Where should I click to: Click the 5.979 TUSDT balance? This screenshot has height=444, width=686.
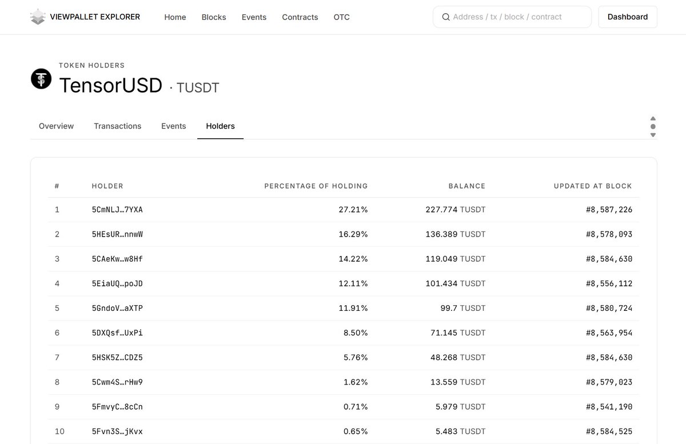(460, 406)
